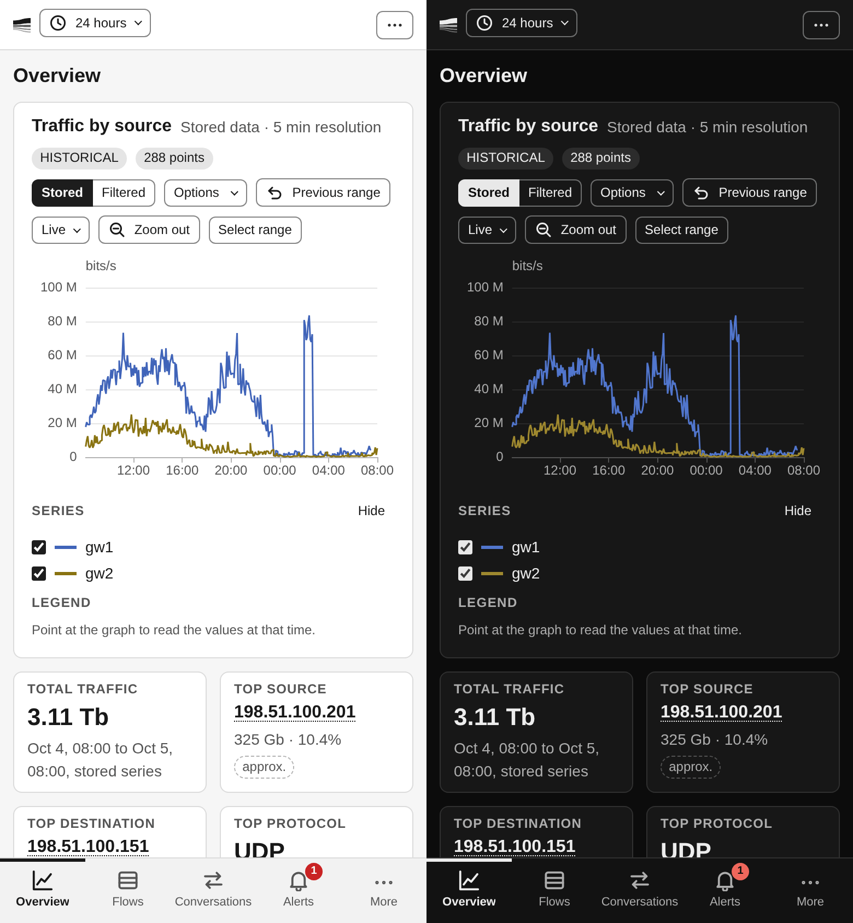
Task: Open Alerts bell in dark bottom bar
Action: tap(725, 889)
